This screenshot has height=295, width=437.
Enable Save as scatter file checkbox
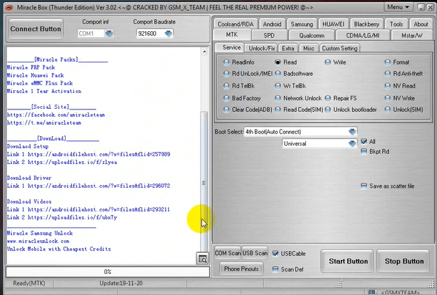(364, 186)
